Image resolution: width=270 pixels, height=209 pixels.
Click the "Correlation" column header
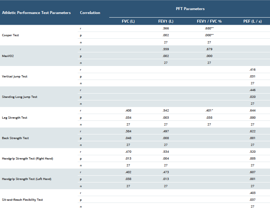[90, 13]
